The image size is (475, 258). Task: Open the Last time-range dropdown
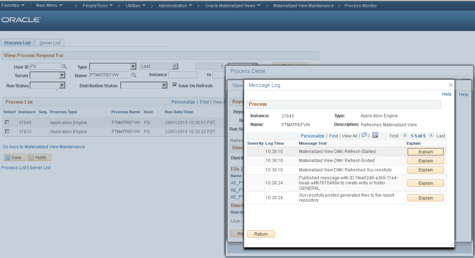tap(159, 66)
